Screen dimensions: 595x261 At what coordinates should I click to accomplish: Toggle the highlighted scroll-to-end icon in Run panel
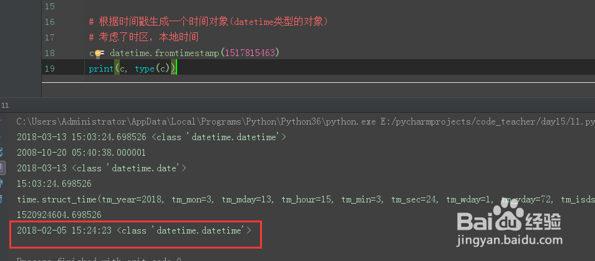pos(2,168)
